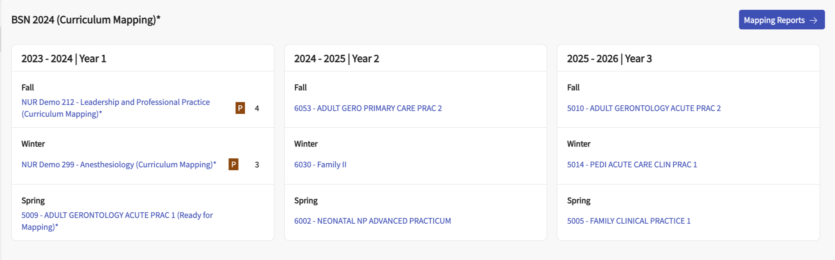The image size is (835, 260).
Task: Click the 2025 - 2026 Year 3 heading
Action: (609, 59)
